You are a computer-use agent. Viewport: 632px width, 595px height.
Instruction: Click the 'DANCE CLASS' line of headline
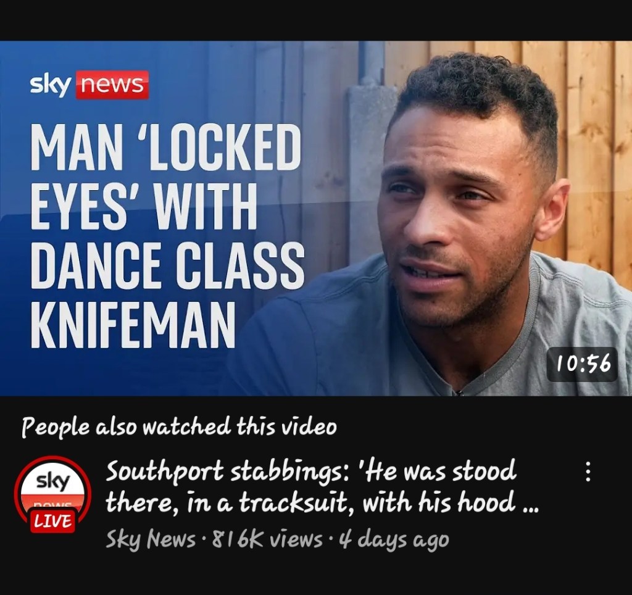click(167, 265)
